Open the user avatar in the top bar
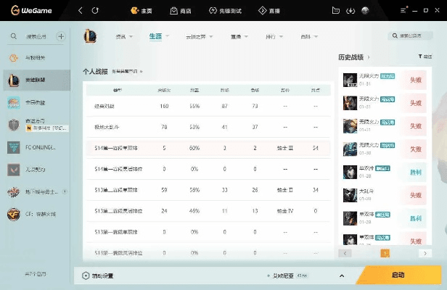This screenshot has height=290, width=447. click(365, 11)
